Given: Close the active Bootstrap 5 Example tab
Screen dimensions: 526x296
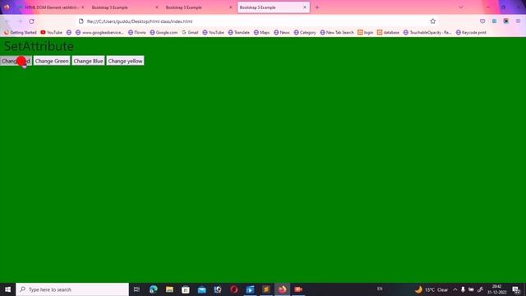Looking at the screenshot, I should (305, 7).
